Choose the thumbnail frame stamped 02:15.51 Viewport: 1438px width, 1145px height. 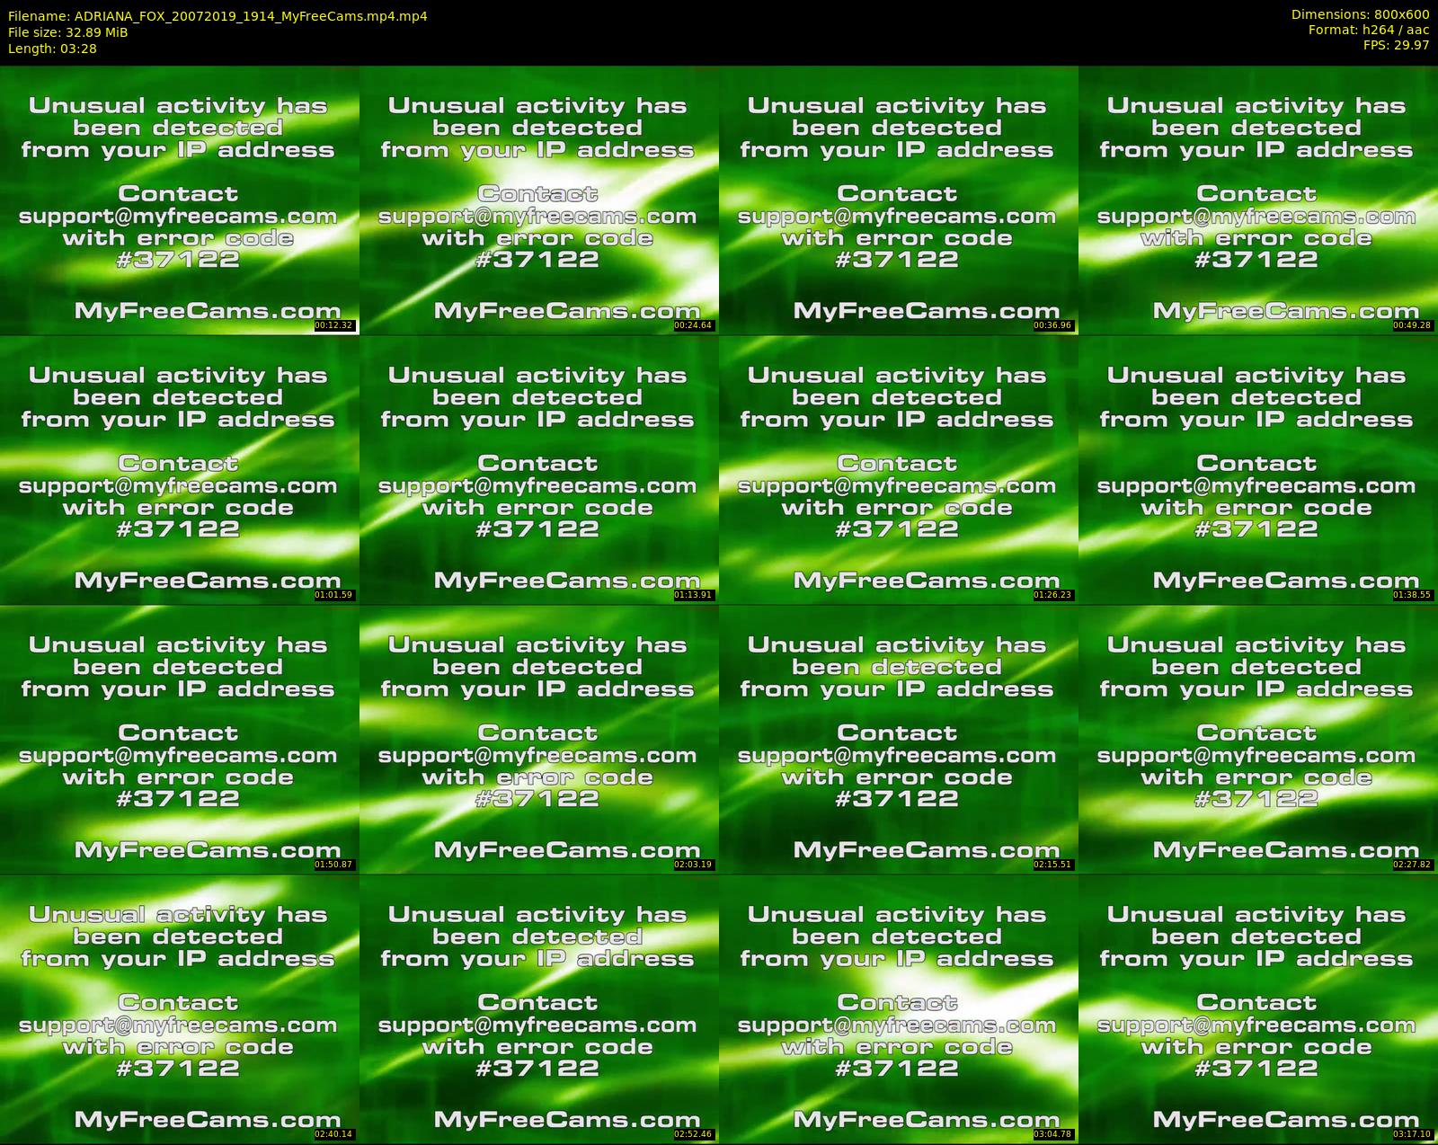898,740
